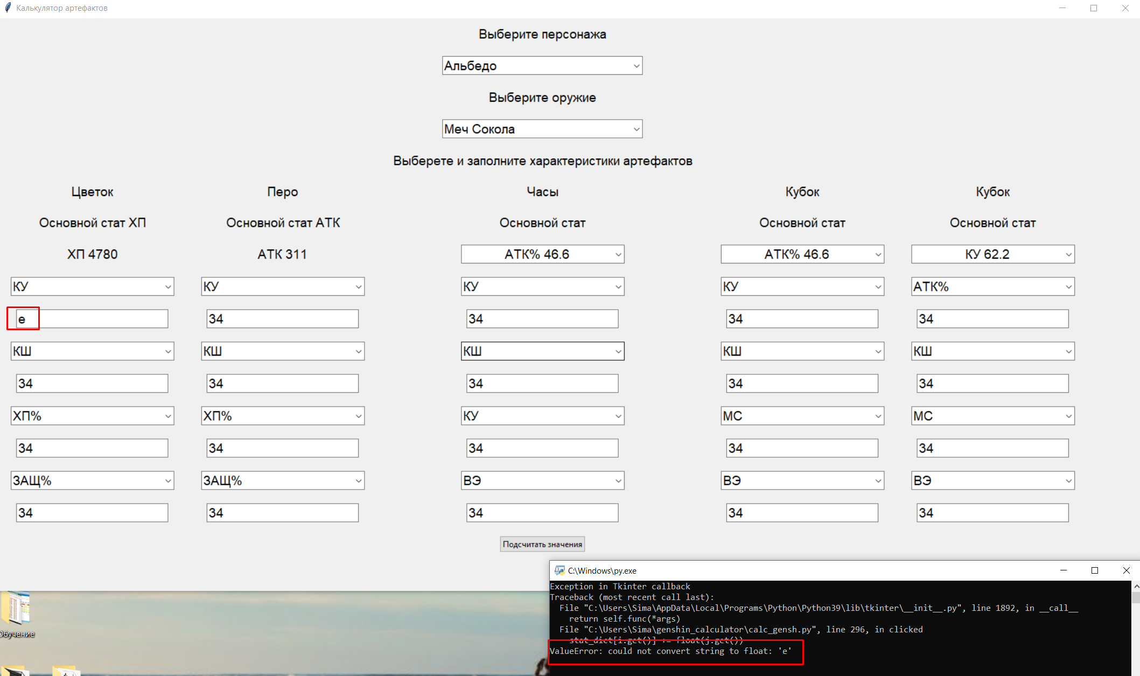Open the МС substat dropdown in Кубок column
The height and width of the screenshot is (676, 1140).
[x=802, y=415]
